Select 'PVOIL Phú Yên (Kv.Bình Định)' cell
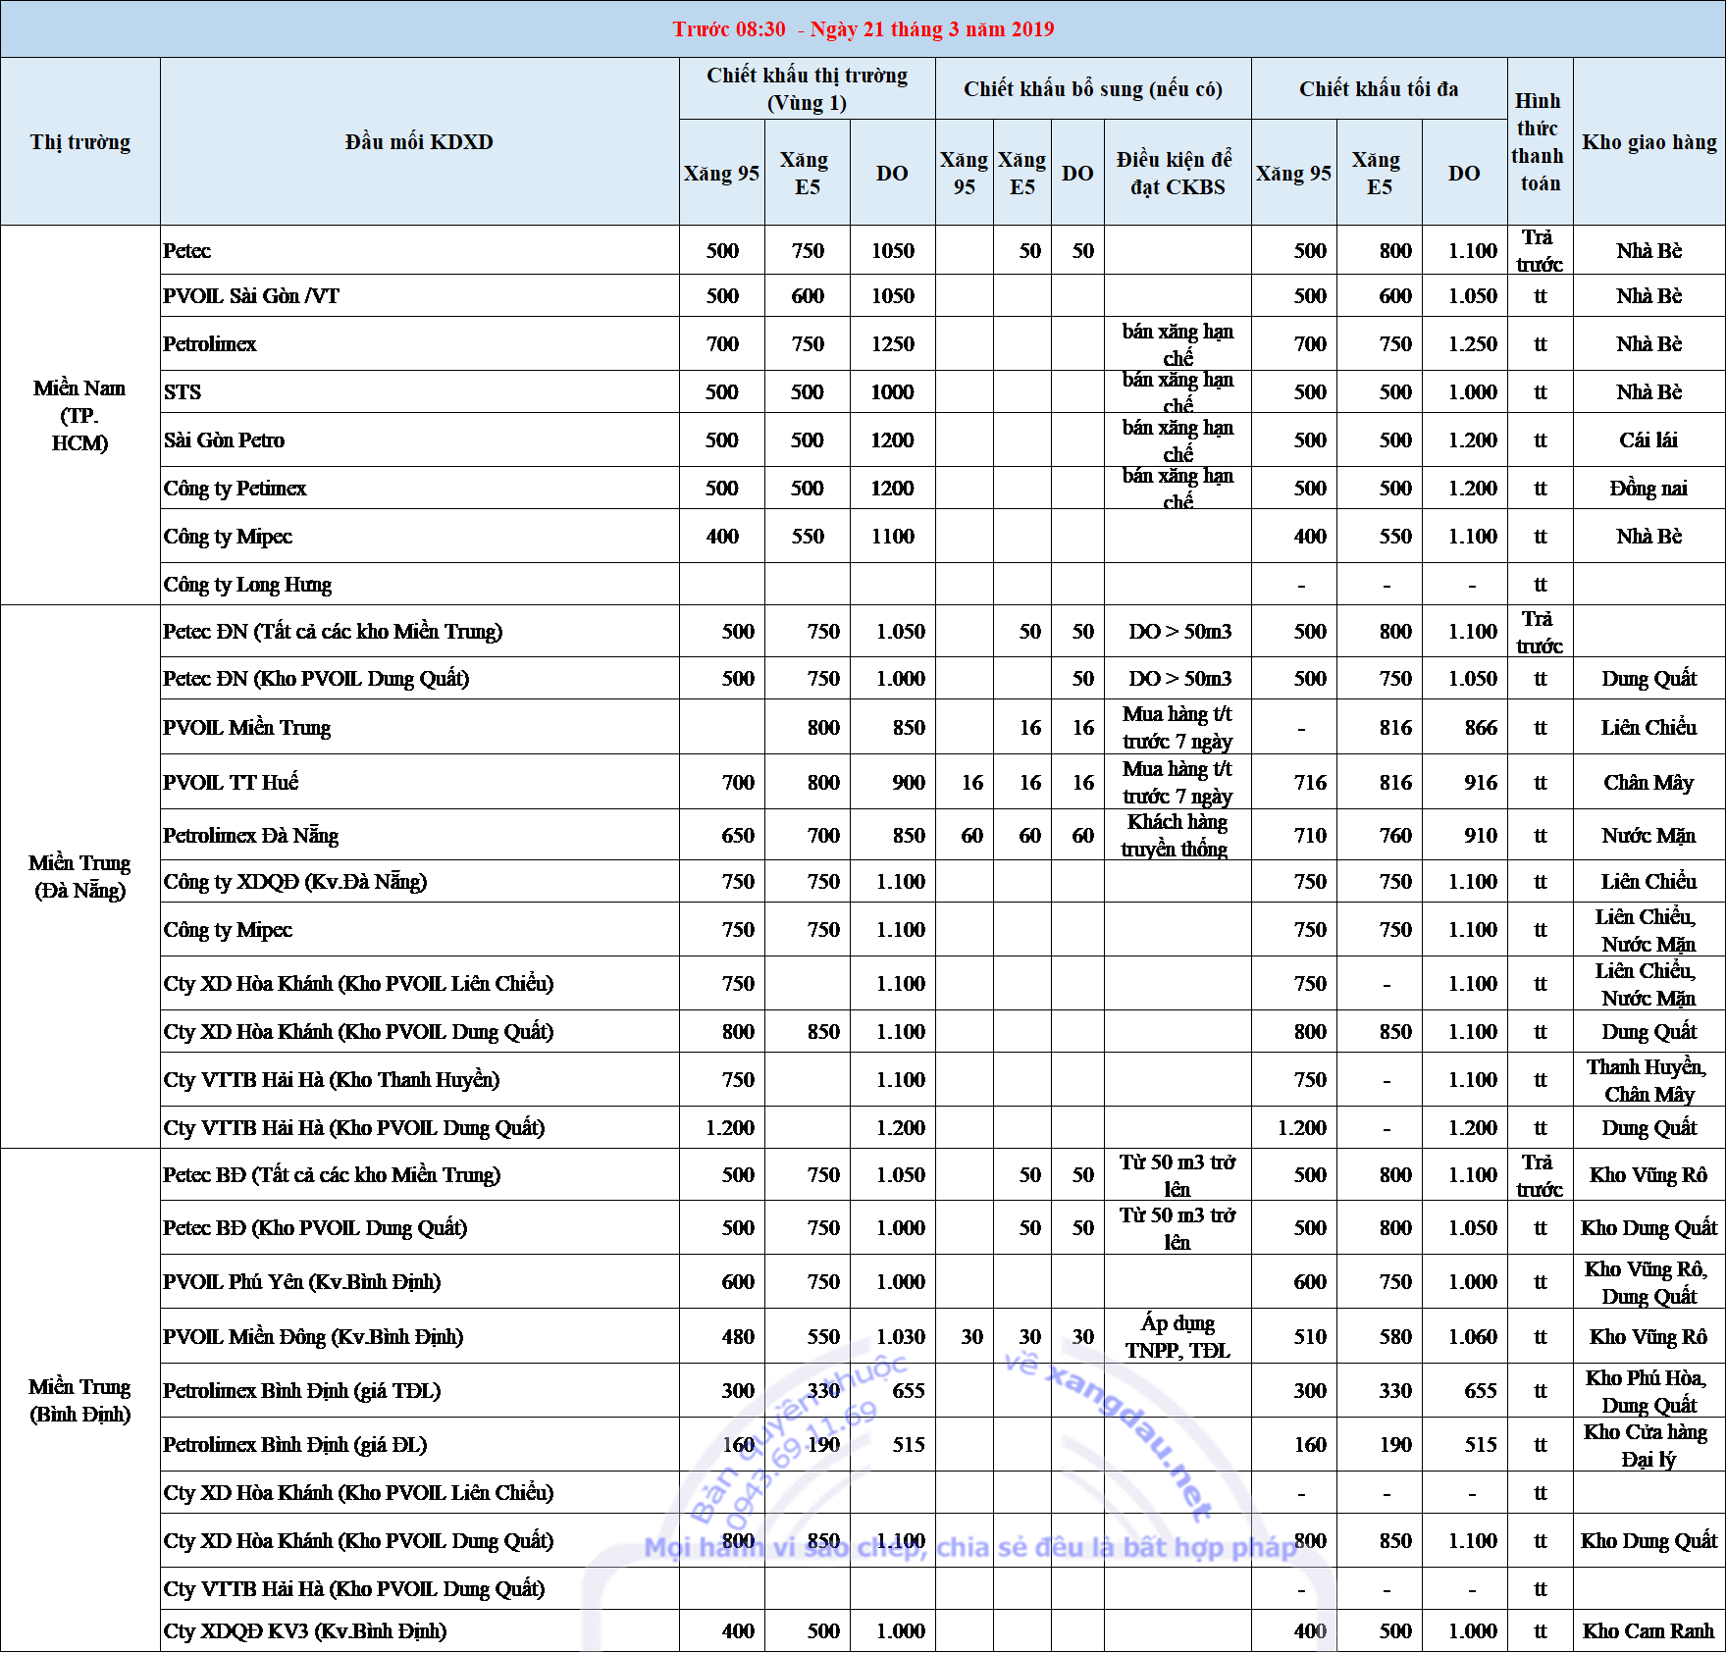The image size is (1727, 1653). click(x=419, y=1281)
